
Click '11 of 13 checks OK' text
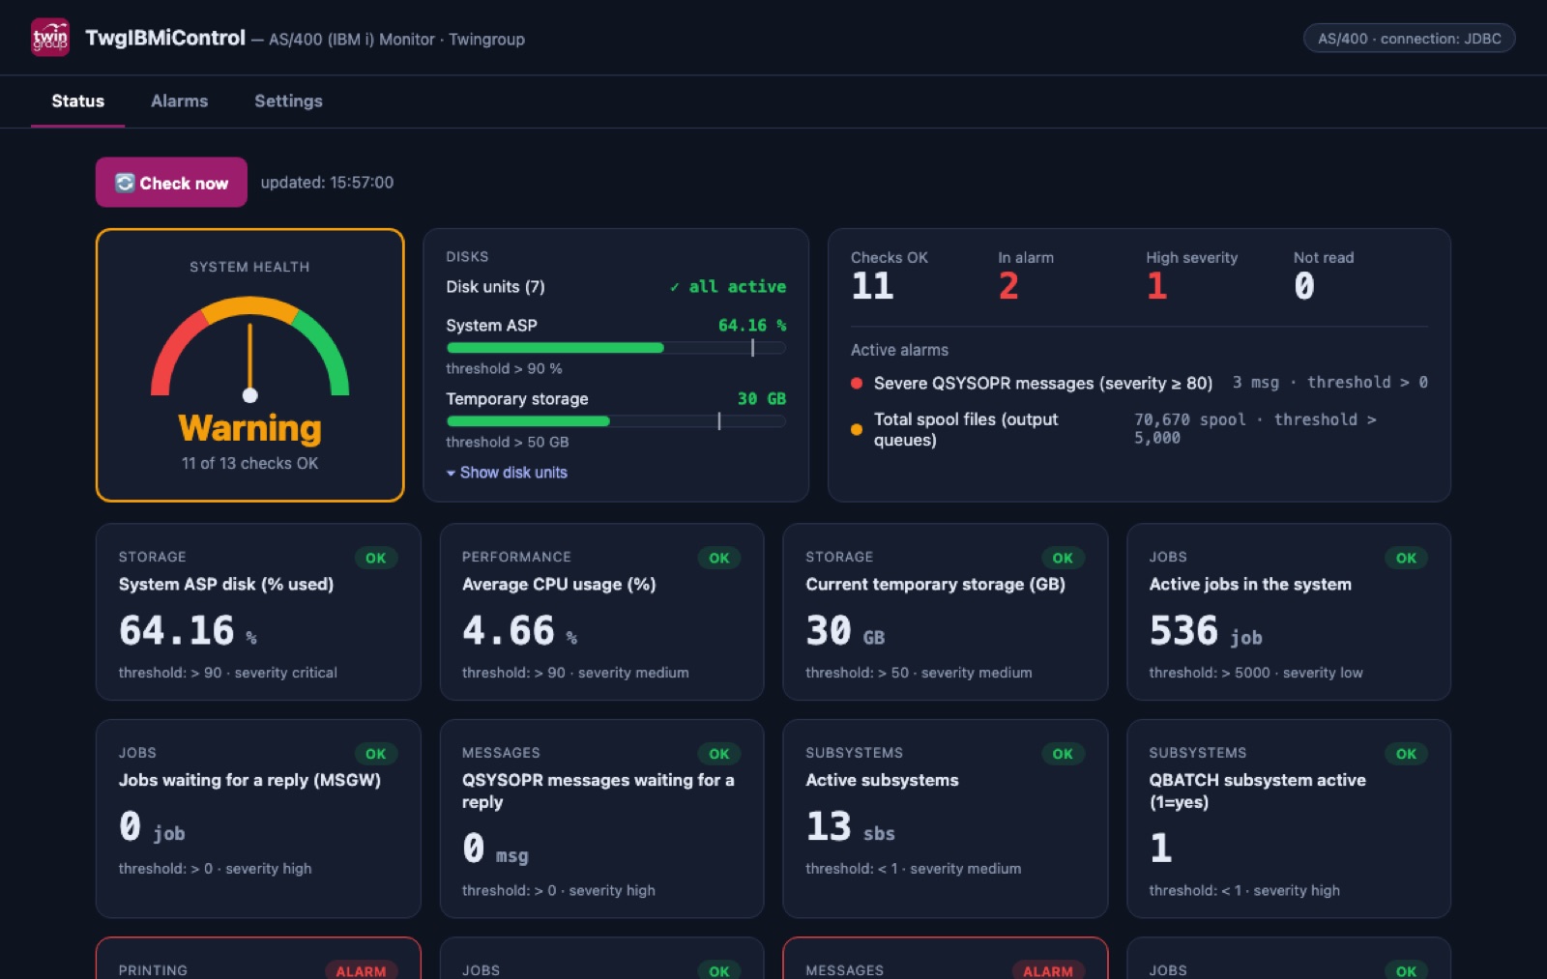(249, 464)
